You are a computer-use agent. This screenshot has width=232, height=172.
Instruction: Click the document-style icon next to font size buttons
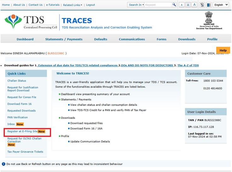(x=202, y=5)
